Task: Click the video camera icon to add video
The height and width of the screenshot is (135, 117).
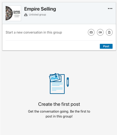Action: click(x=100, y=32)
